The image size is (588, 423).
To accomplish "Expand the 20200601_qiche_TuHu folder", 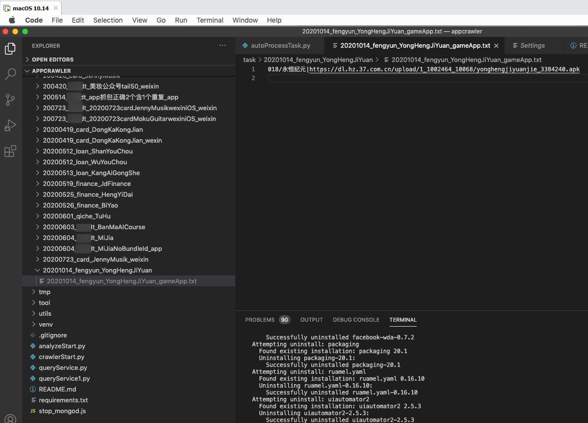I will [37, 216].
